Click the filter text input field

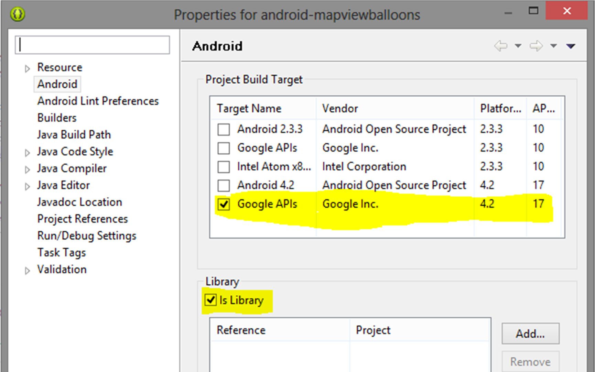coord(92,45)
